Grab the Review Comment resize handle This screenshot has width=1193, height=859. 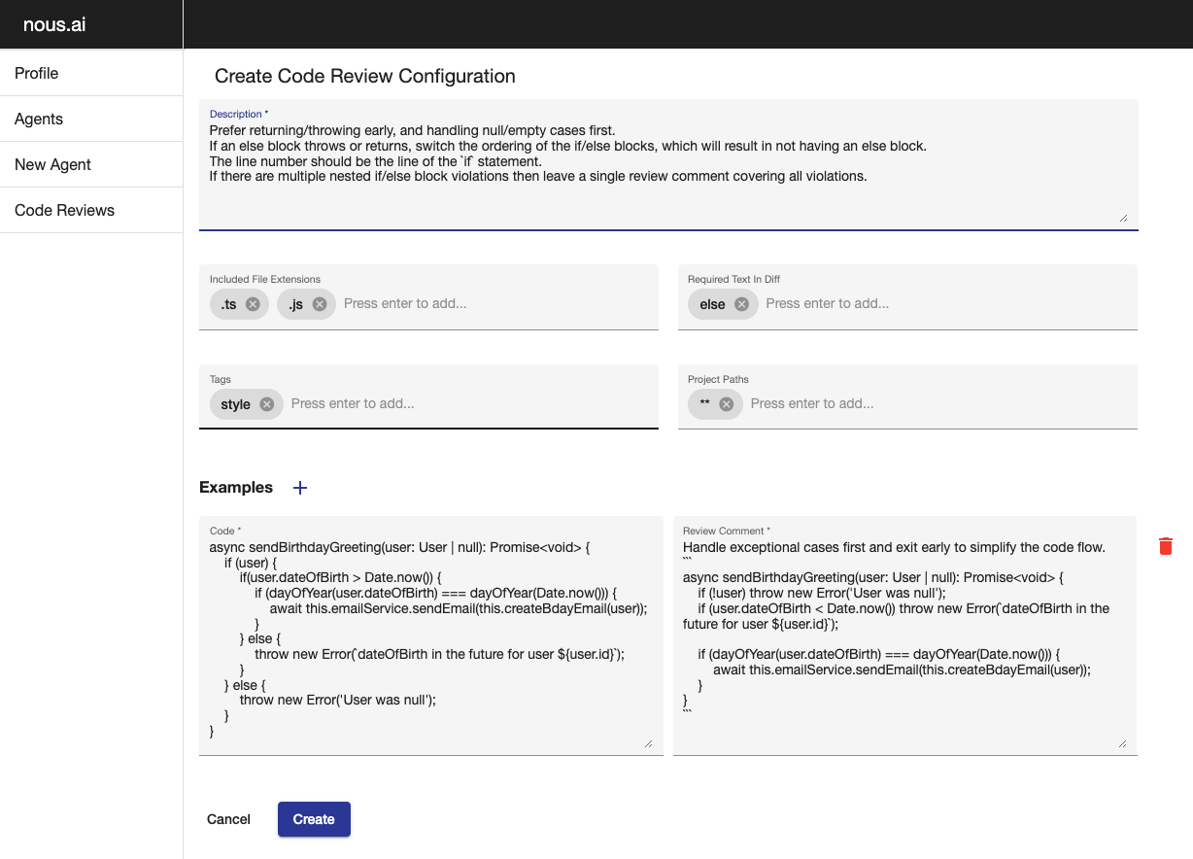click(1123, 742)
